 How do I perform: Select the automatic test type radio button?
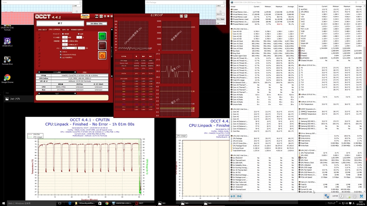tap(78, 34)
